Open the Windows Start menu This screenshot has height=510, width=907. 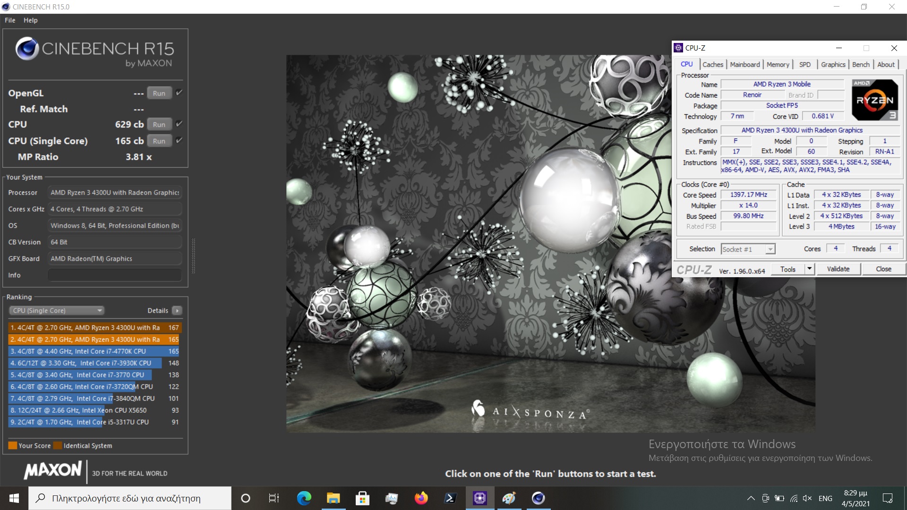14,498
